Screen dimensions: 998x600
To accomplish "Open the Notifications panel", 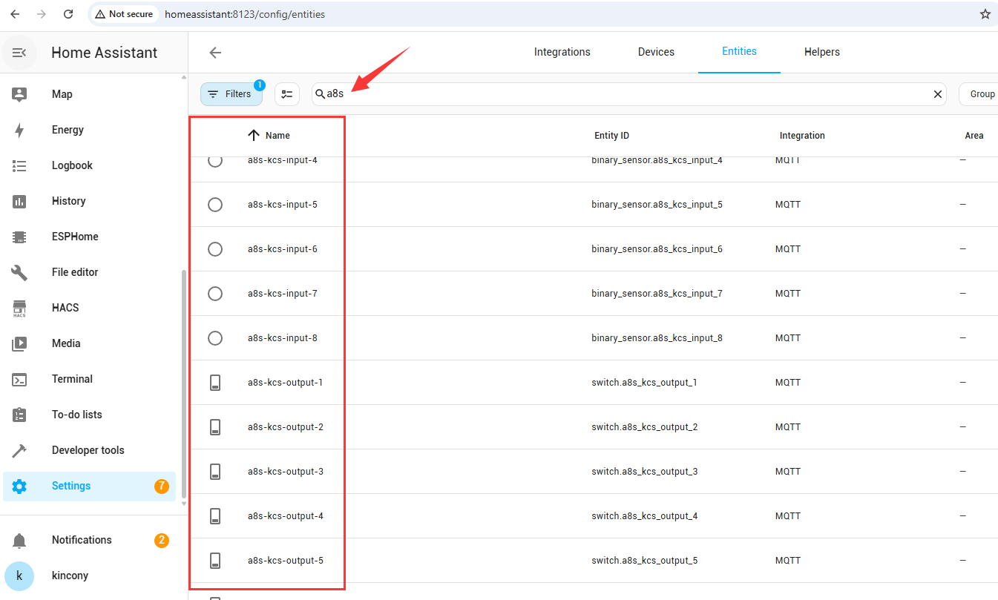I will click(82, 540).
